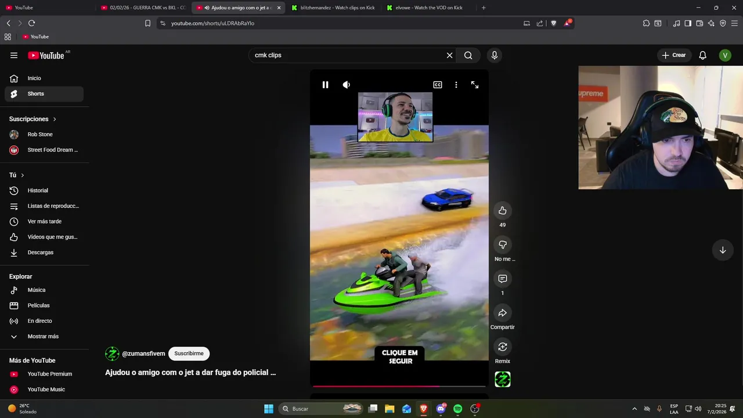Dislike this Short
743x418 pixels.
(x=503, y=245)
